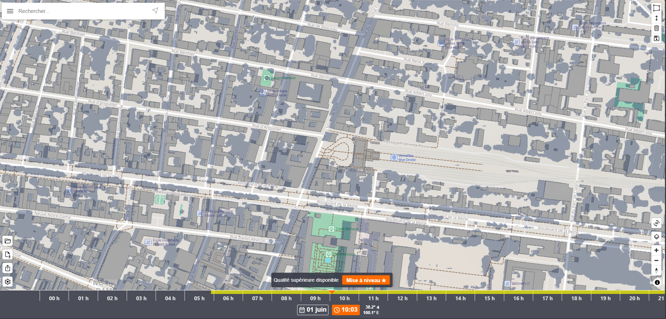The image size is (666, 319).
Task: Select 00 h on the timeline
Action: 54,298
